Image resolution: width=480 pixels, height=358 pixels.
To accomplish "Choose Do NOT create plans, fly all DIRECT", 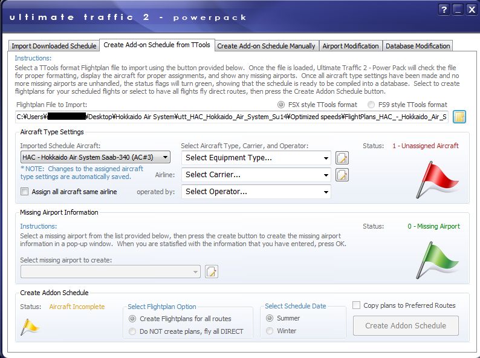I will (186, 331).
